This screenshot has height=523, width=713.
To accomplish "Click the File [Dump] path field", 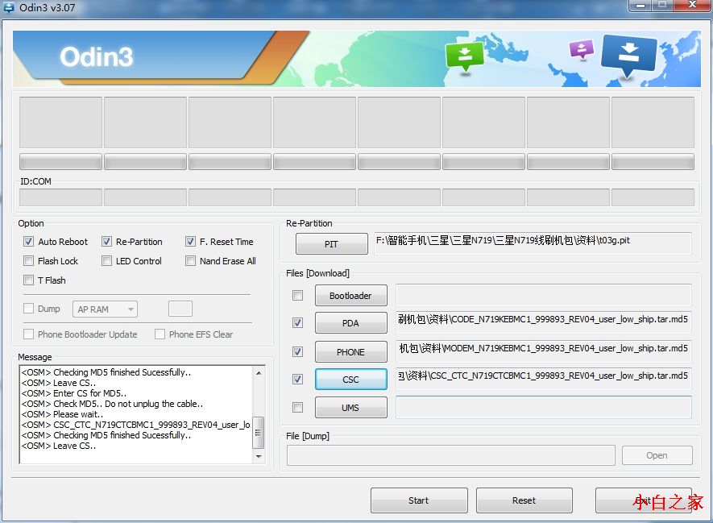I will coord(450,455).
